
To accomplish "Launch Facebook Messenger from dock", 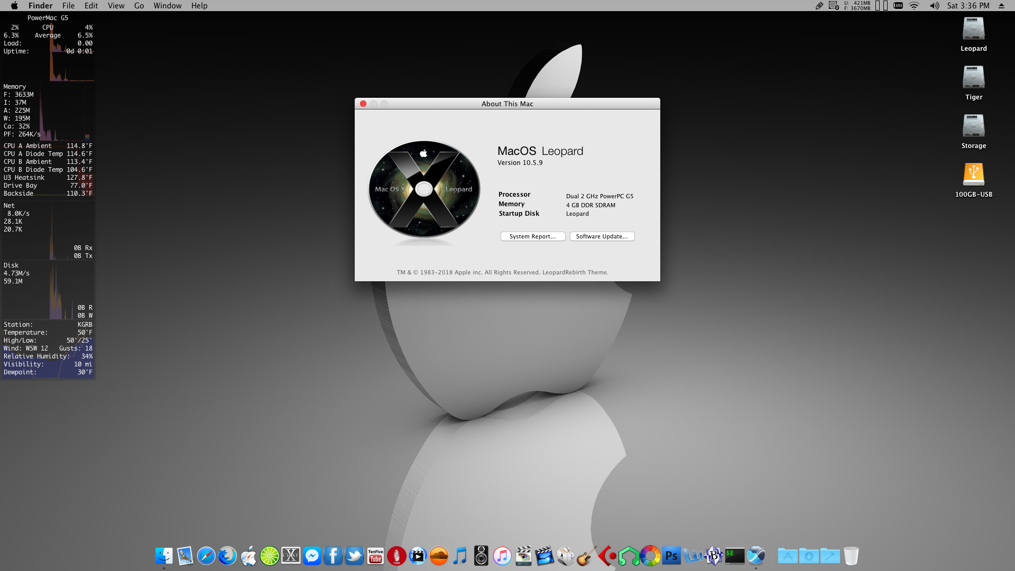I will click(x=312, y=556).
